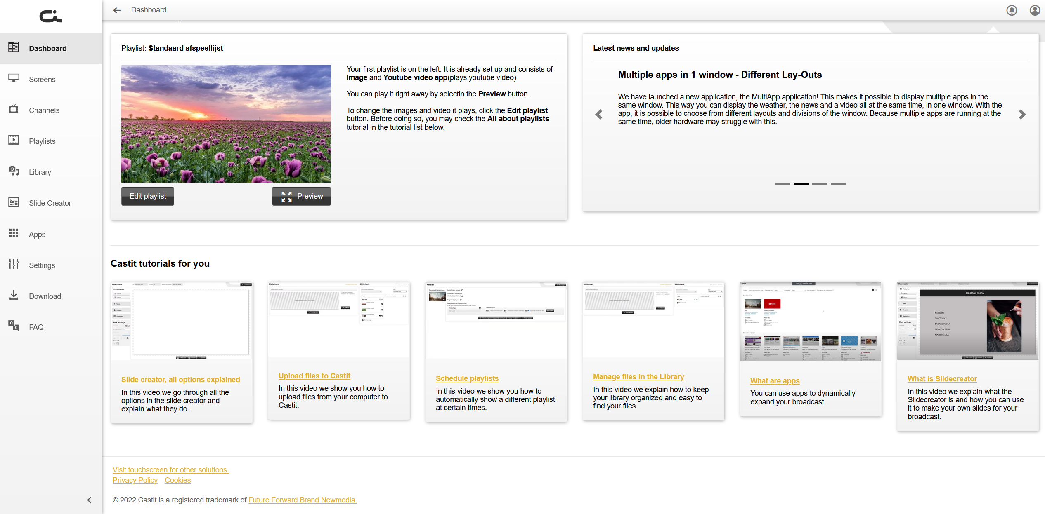
Task: Select the Slide Creator icon
Action: pos(14,202)
